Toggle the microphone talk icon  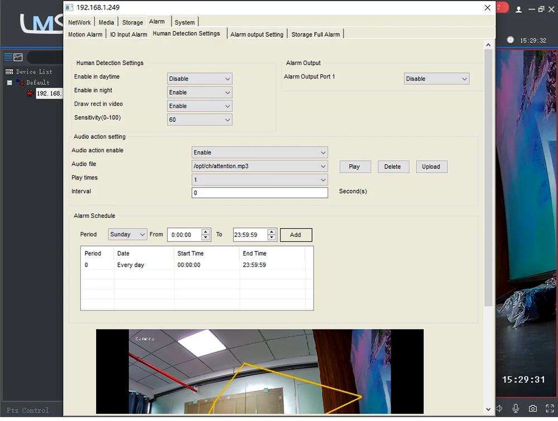point(516,408)
